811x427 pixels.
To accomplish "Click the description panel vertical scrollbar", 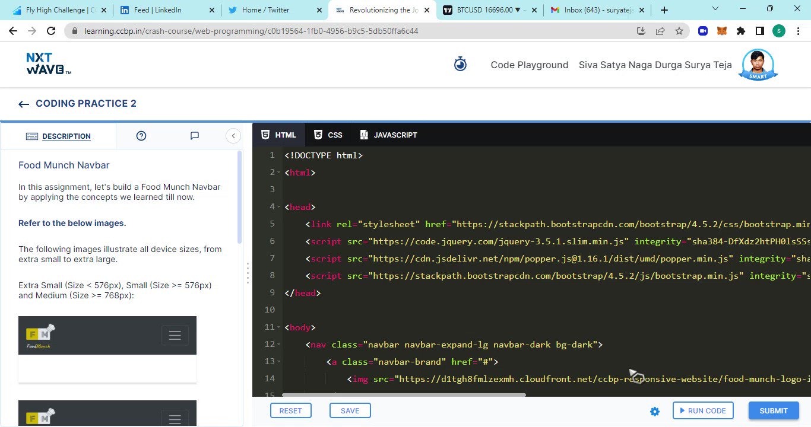I will 240,197.
